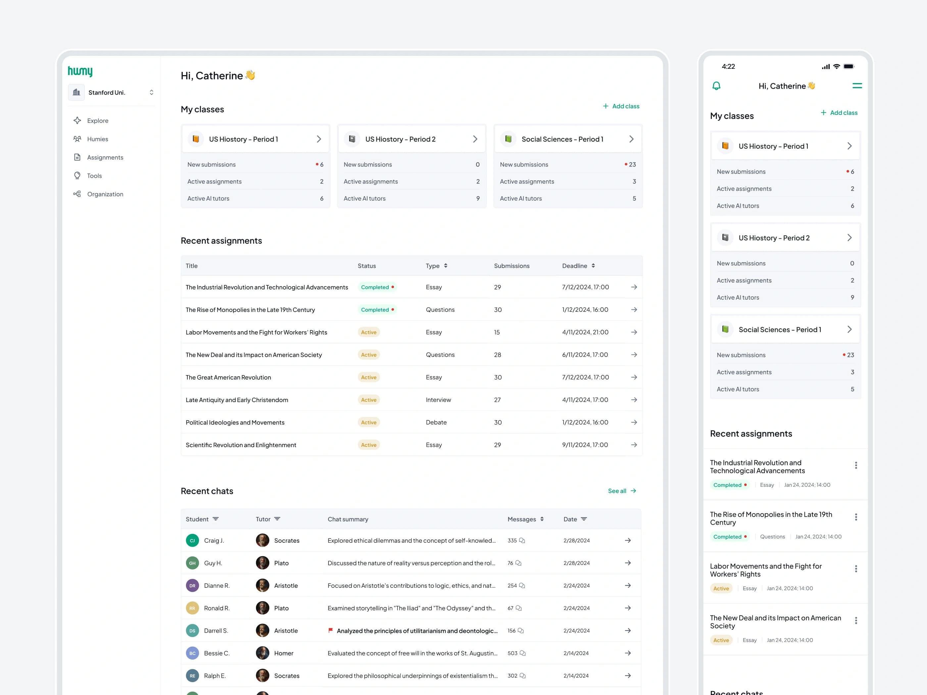Click the three-dot menu for Labor Movements assignment

click(x=855, y=569)
